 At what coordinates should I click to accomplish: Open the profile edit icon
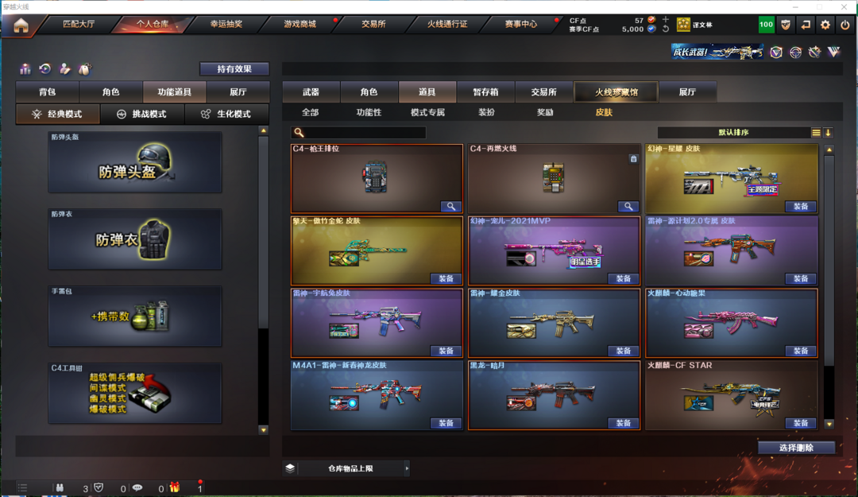click(64, 69)
